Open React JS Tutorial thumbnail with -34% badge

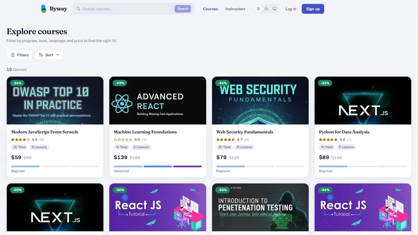363,207
